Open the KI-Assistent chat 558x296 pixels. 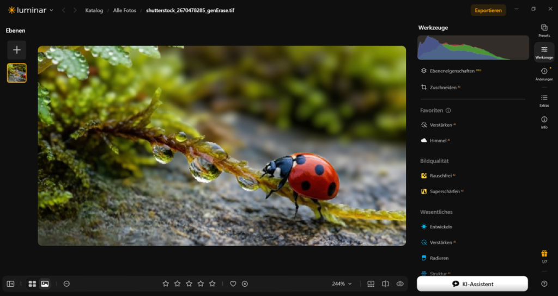(x=472, y=284)
